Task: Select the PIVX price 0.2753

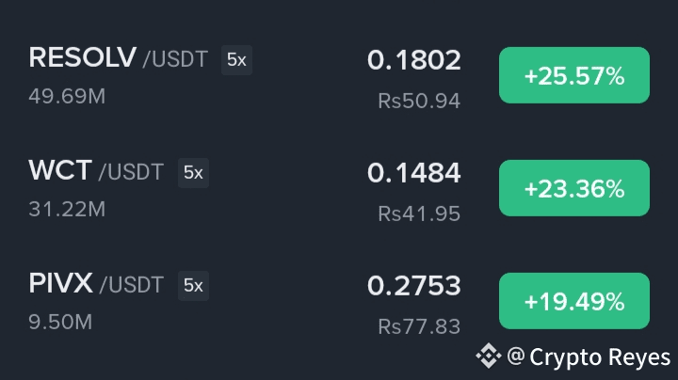Action: 414,286
